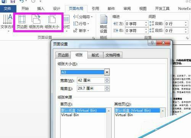The image size is (191, 138).
Task: Open the 文档网格 tab in the dialog
Action: tap(113, 55)
